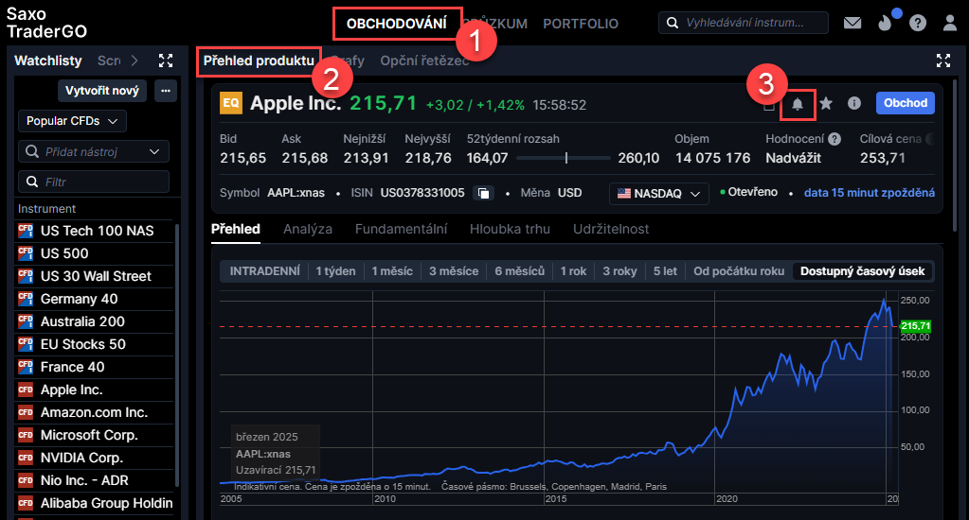Screen dimensions: 969x520
Task: Maximize the Watchlists panel
Action: coord(166,61)
